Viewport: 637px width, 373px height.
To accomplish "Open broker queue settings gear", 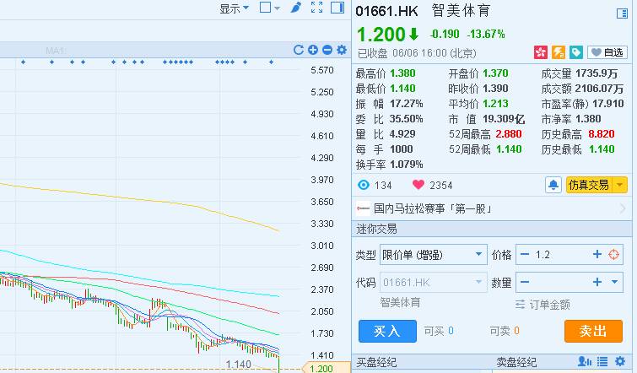I will 624,363.
